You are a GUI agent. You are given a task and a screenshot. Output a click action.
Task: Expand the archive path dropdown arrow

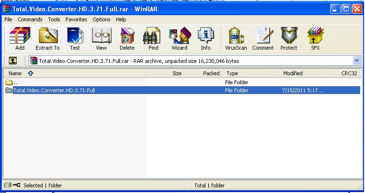pyautogui.click(x=356, y=61)
